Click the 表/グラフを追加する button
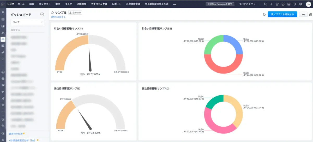This screenshot has width=313, height=142. coord(282,15)
